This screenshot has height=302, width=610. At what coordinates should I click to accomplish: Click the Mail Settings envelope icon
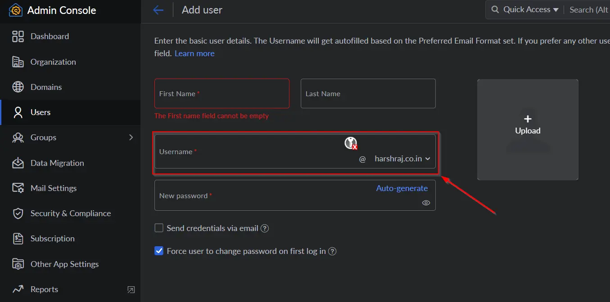[x=18, y=188]
